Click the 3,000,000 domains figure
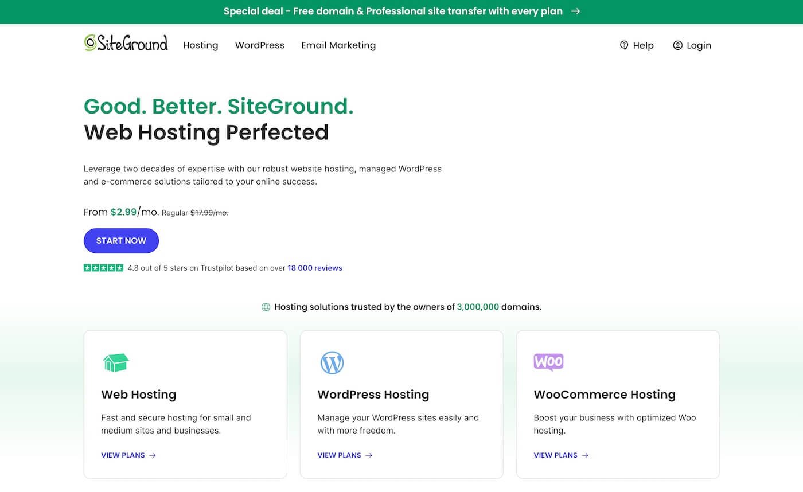The width and height of the screenshot is (803, 492). (x=478, y=307)
